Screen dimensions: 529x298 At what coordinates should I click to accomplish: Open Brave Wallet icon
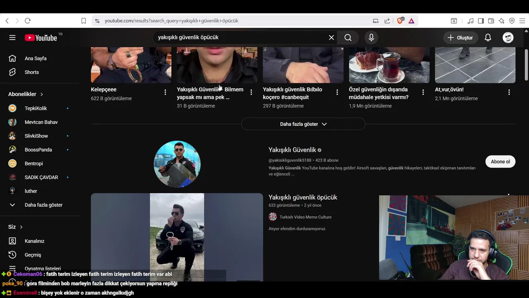point(491,21)
